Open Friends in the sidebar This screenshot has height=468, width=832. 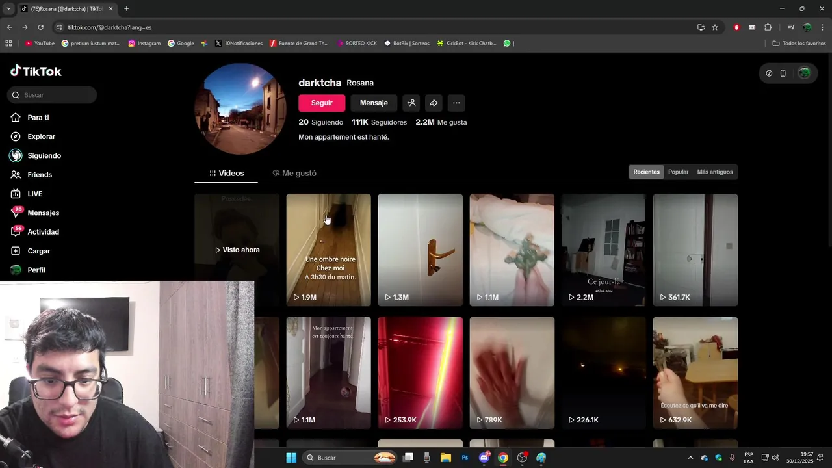click(39, 175)
